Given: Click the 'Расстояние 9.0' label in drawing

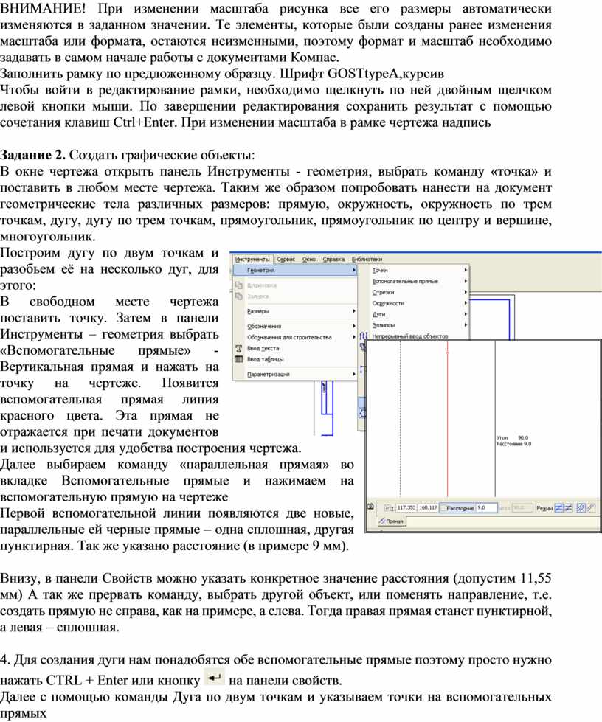Looking at the screenshot, I should [513, 445].
